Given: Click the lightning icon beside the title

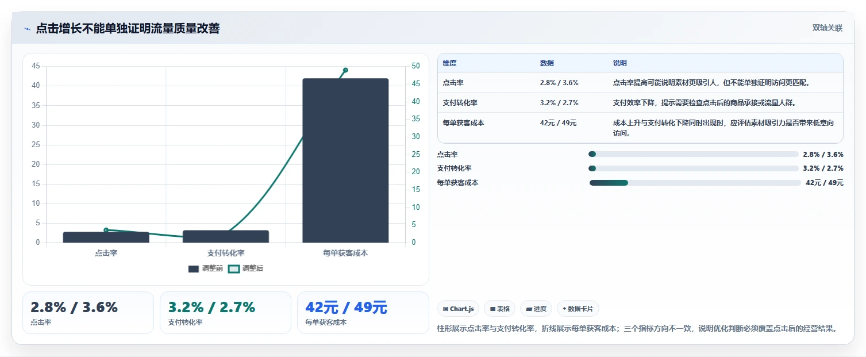Looking at the screenshot, I should (x=28, y=29).
